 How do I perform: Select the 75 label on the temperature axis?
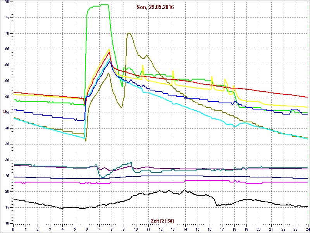tap(7, 17)
